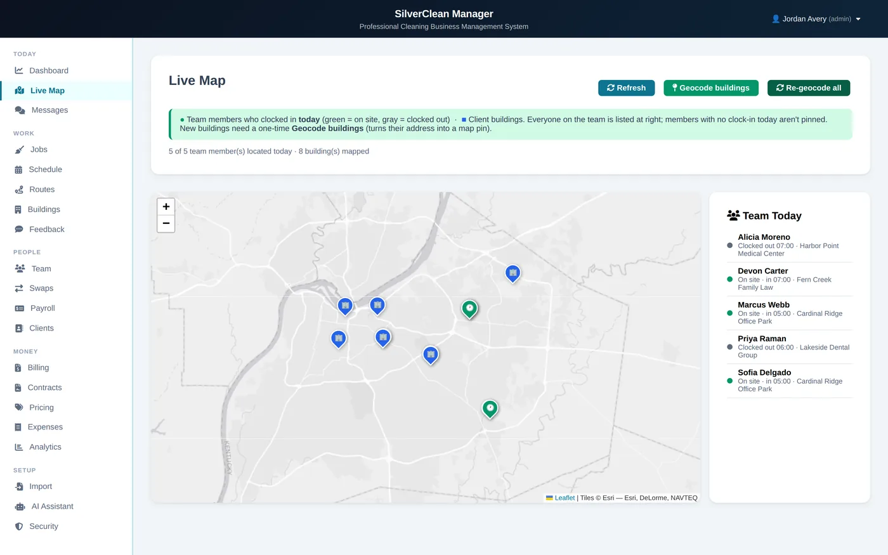Viewport: 888px width, 555px height.
Task: Zoom out the map with minus
Action: tap(166, 223)
